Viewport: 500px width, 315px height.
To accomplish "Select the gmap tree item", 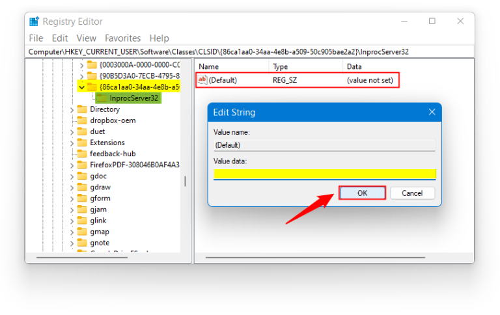I will [99, 231].
